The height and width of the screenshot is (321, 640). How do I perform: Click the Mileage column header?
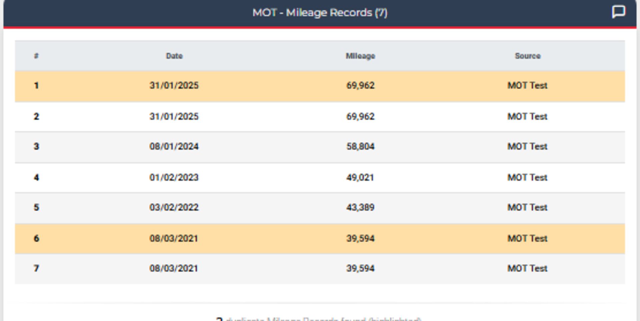click(360, 56)
